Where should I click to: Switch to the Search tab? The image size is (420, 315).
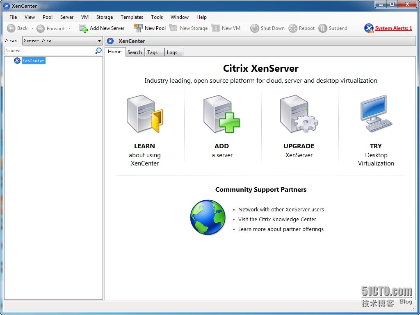pyautogui.click(x=135, y=52)
